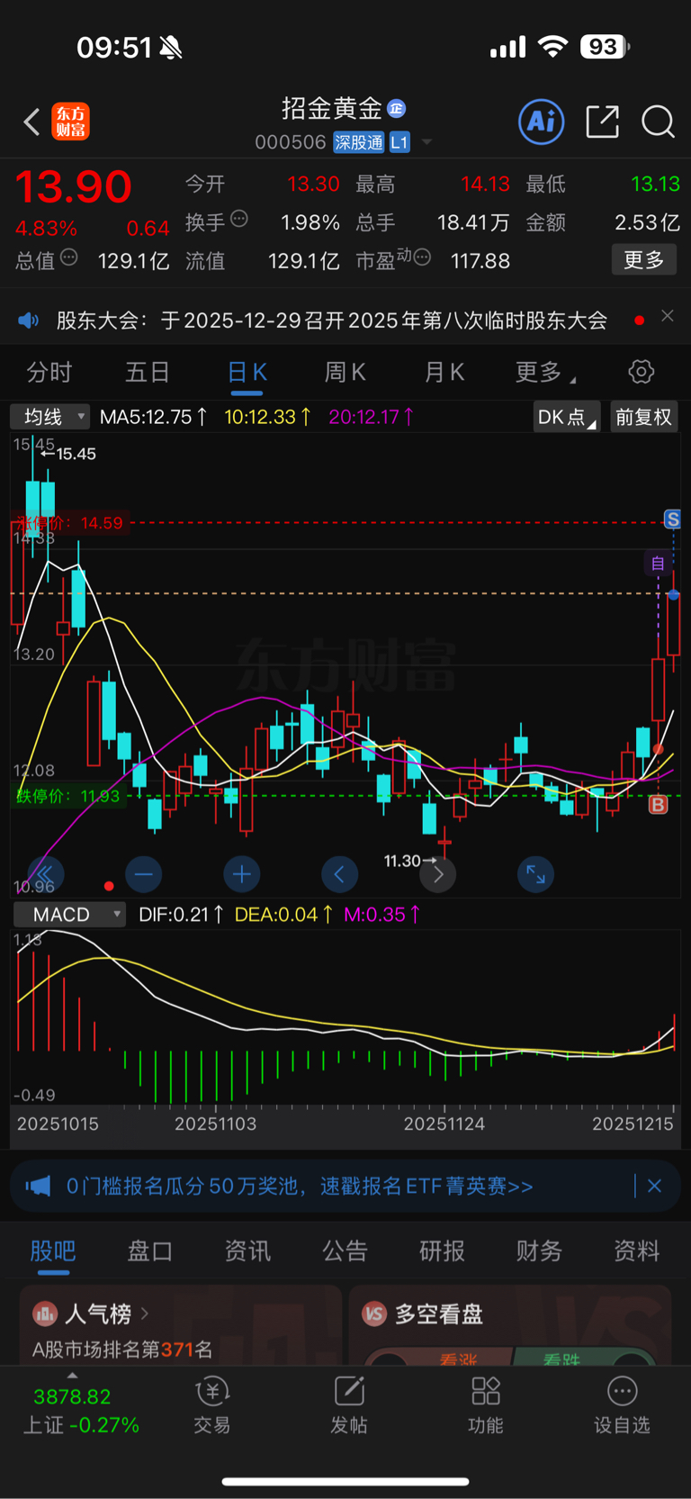Open the 财务 tab
Viewport: 691px width, 1499px height.
[x=539, y=1251]
